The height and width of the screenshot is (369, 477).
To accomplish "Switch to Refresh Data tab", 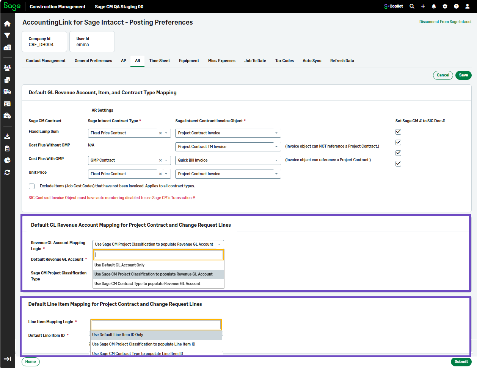I will (x=342, y=61).
